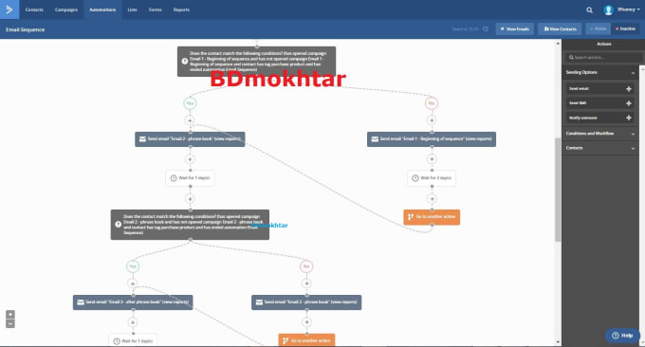Click plus directly under second Yes node

point(133,283)
